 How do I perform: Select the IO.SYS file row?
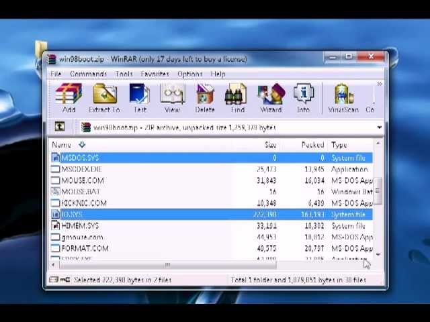coord(212,215)
